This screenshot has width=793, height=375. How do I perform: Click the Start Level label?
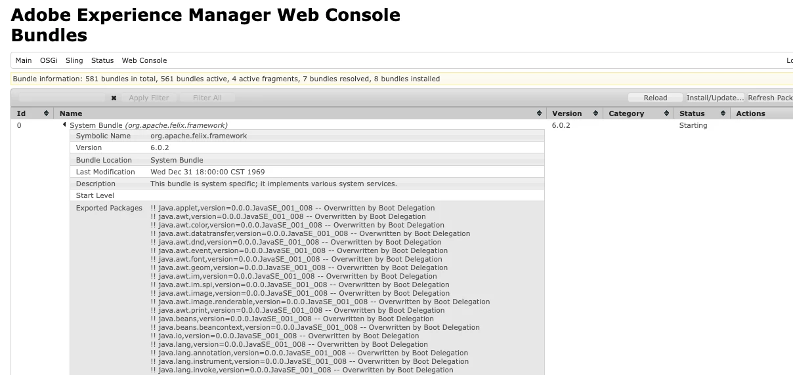tap(95, 195)
